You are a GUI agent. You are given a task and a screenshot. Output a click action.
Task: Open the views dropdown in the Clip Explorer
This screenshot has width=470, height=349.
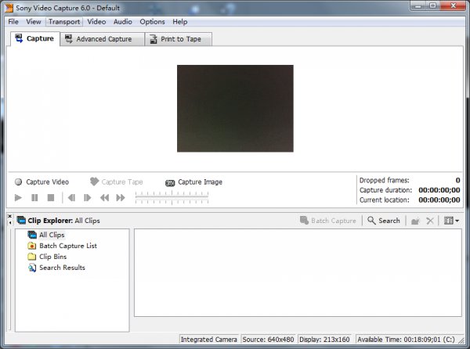(451, 221)
